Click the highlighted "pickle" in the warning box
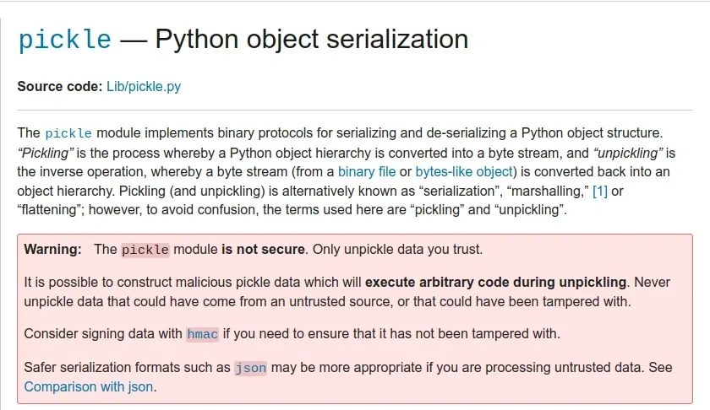 click(145, 250)
